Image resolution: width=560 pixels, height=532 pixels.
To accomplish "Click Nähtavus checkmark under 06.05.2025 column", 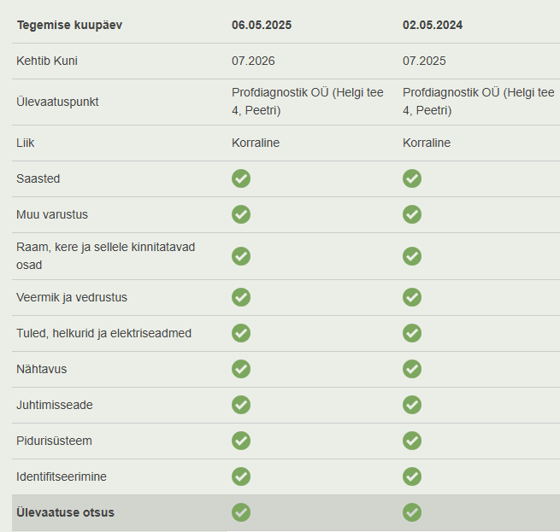I will tap(241, 369).
